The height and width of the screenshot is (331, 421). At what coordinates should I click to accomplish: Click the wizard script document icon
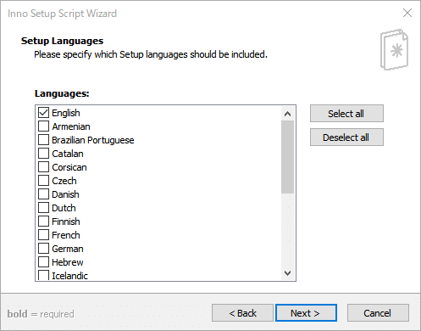394,49
